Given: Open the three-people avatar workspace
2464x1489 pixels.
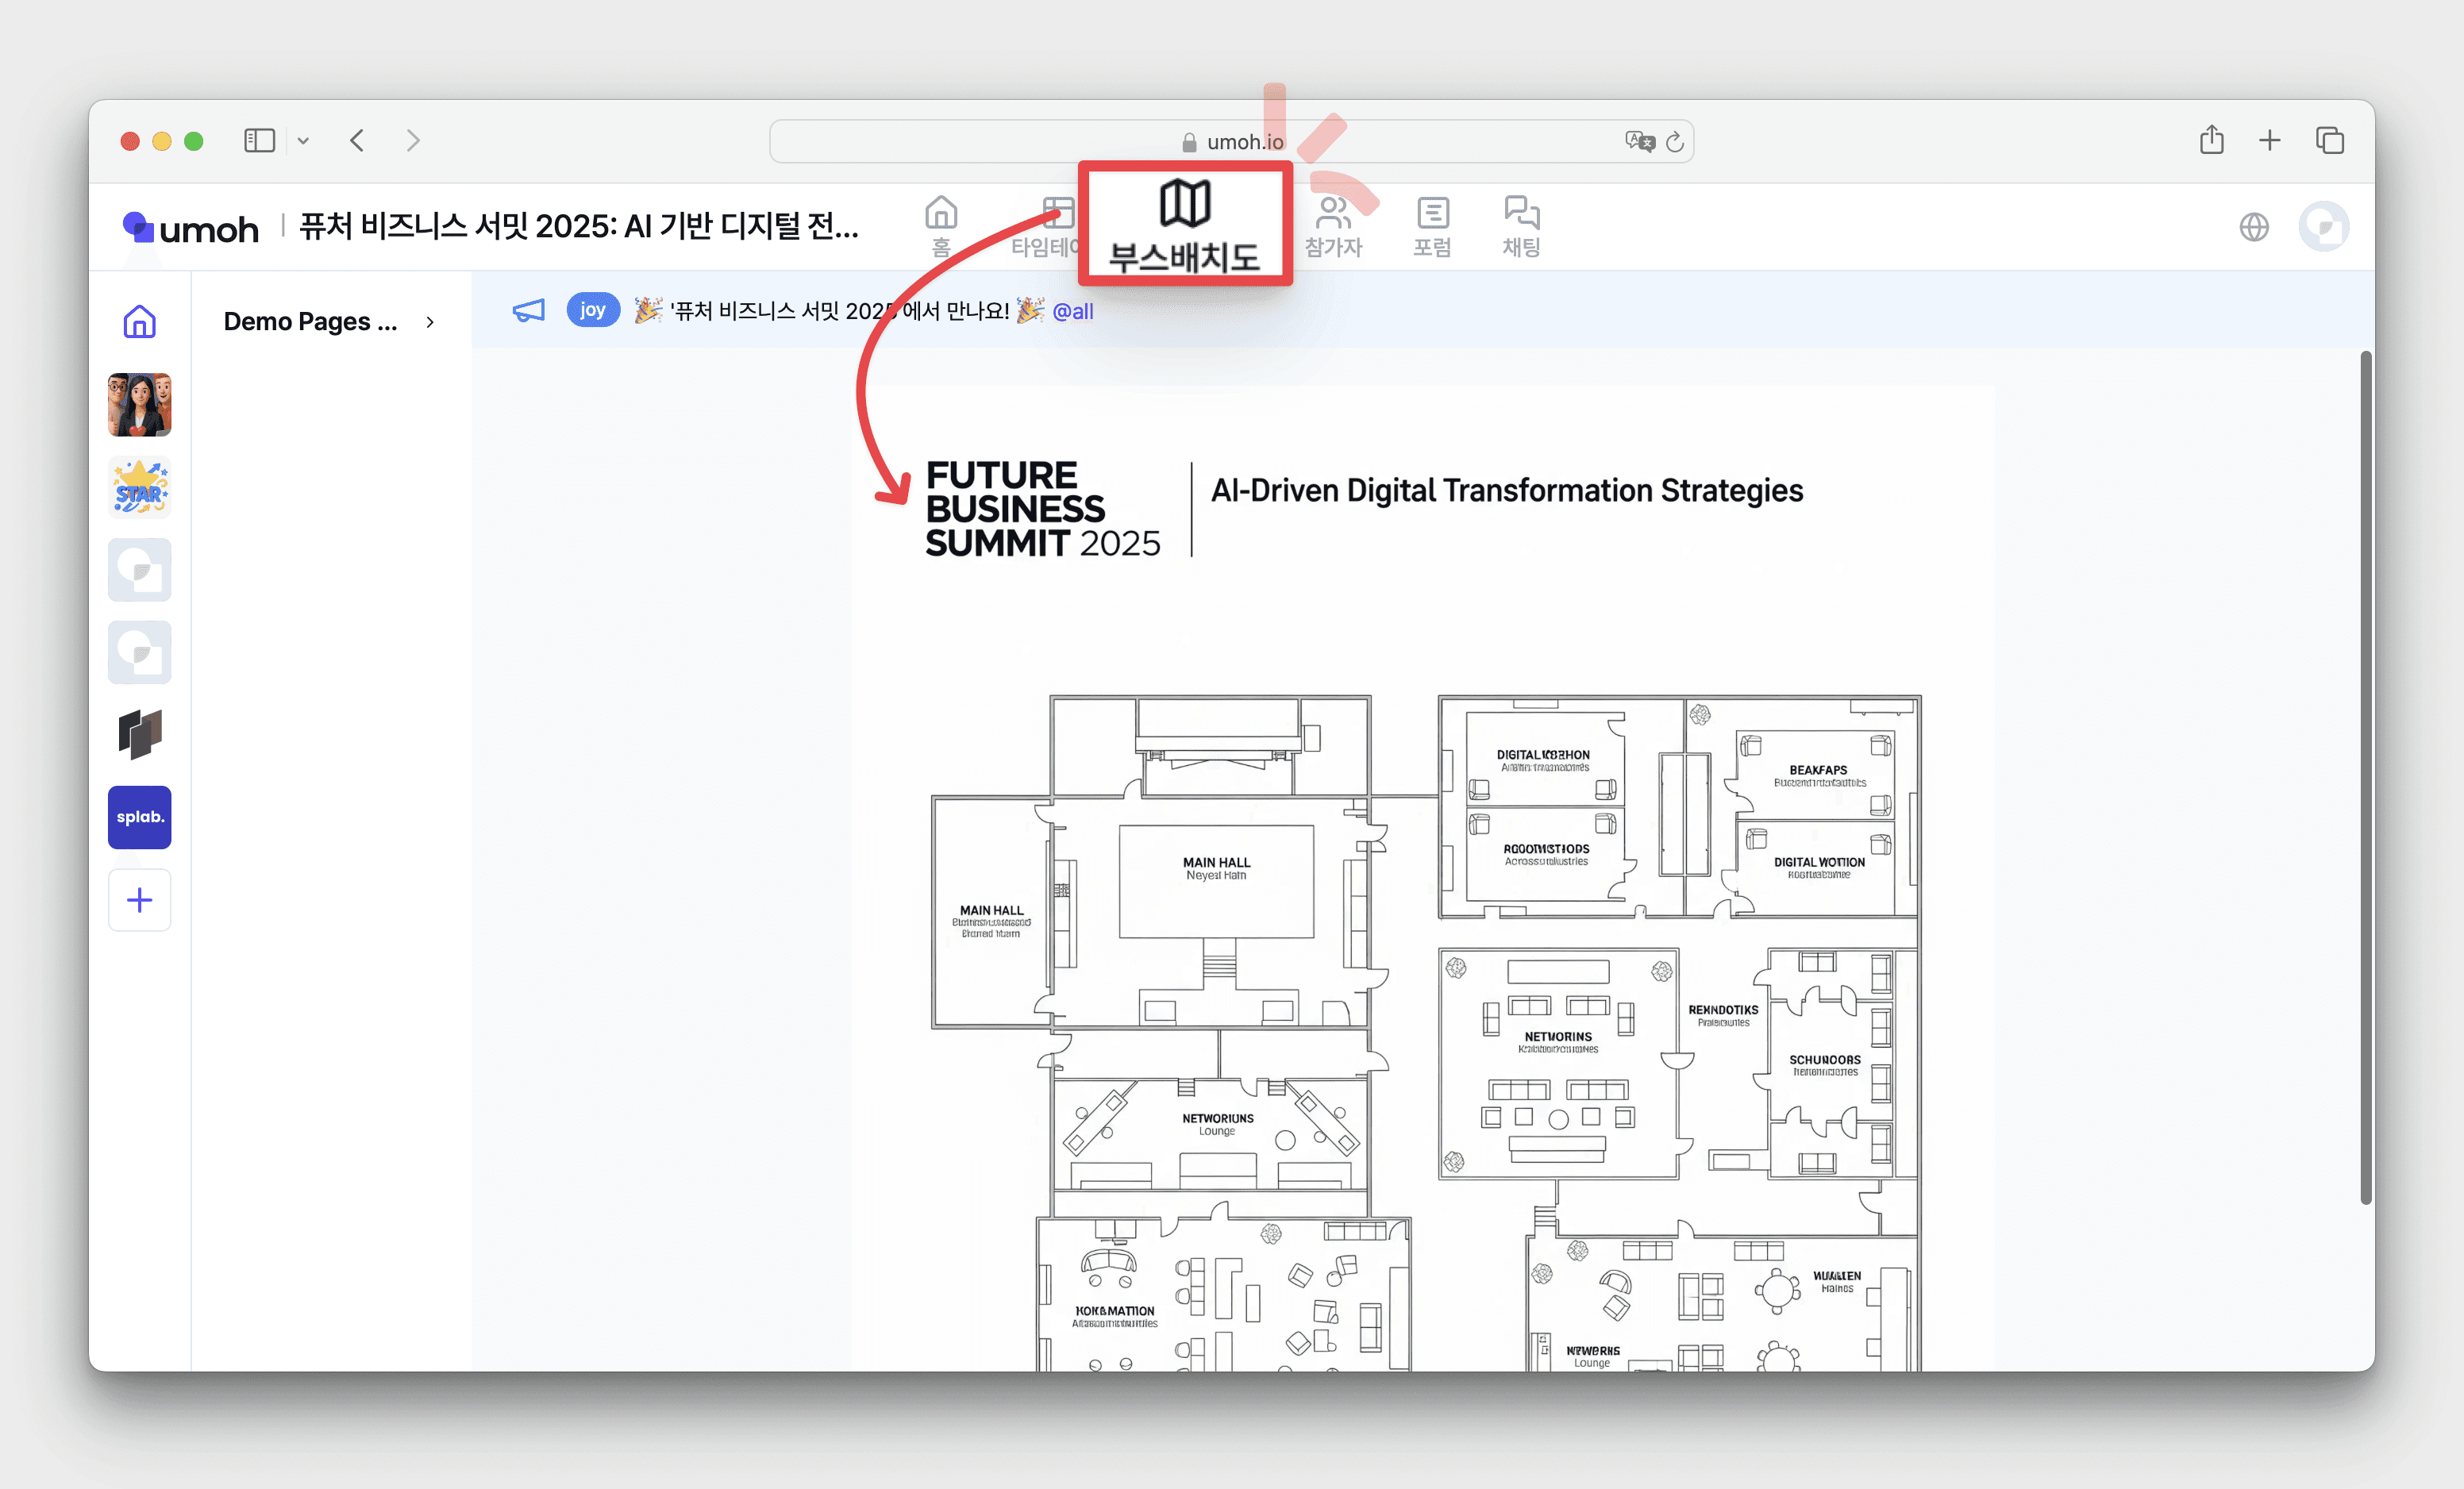Looking at the screenshot, I should [x=139, y=405].
